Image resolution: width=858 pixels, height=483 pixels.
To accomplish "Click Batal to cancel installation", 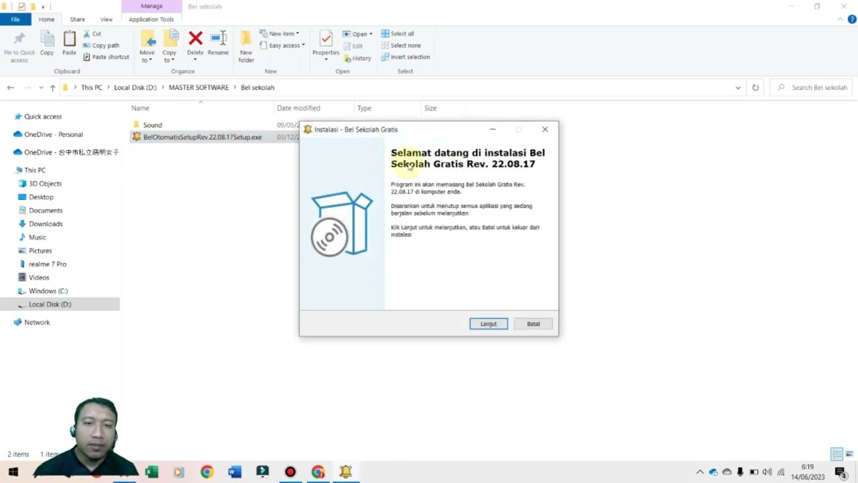I will (533, 324).
